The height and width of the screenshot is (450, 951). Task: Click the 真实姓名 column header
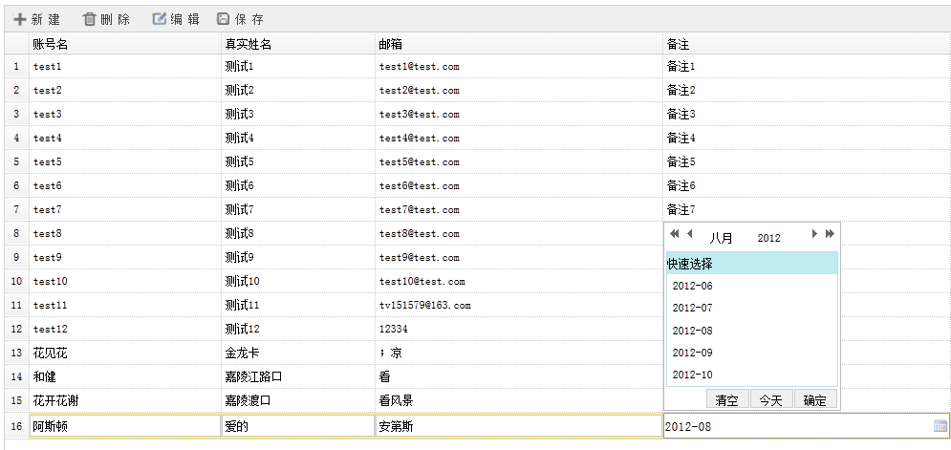point(298,44)
